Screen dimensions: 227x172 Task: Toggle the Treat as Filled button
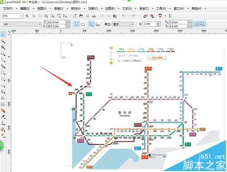(197, 24)
